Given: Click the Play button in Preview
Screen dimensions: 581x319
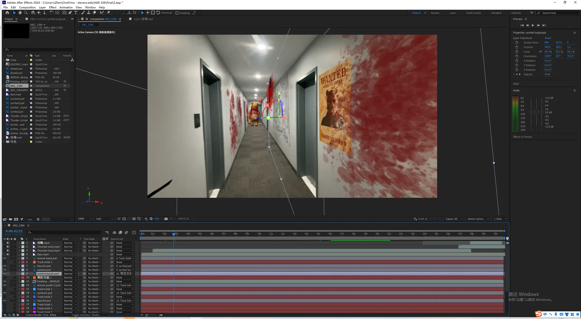Looking at the screenshot, I should point(533,25).
